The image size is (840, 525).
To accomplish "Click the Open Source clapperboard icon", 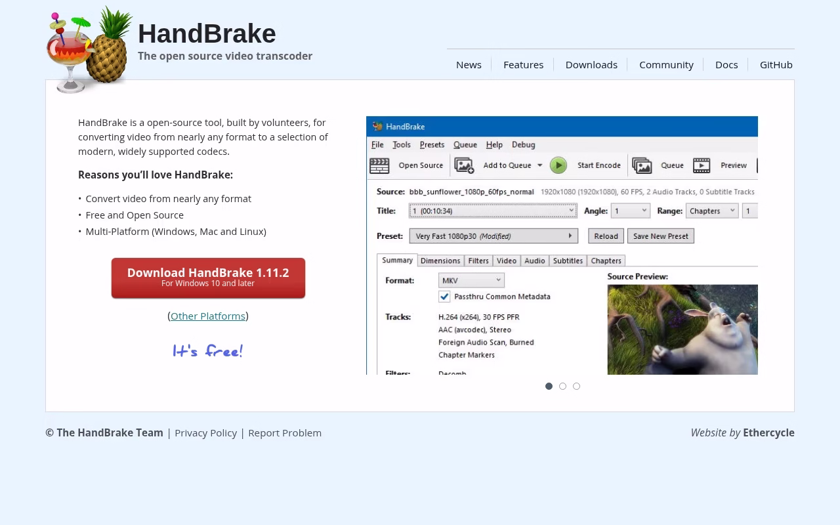I will point(379,165).
